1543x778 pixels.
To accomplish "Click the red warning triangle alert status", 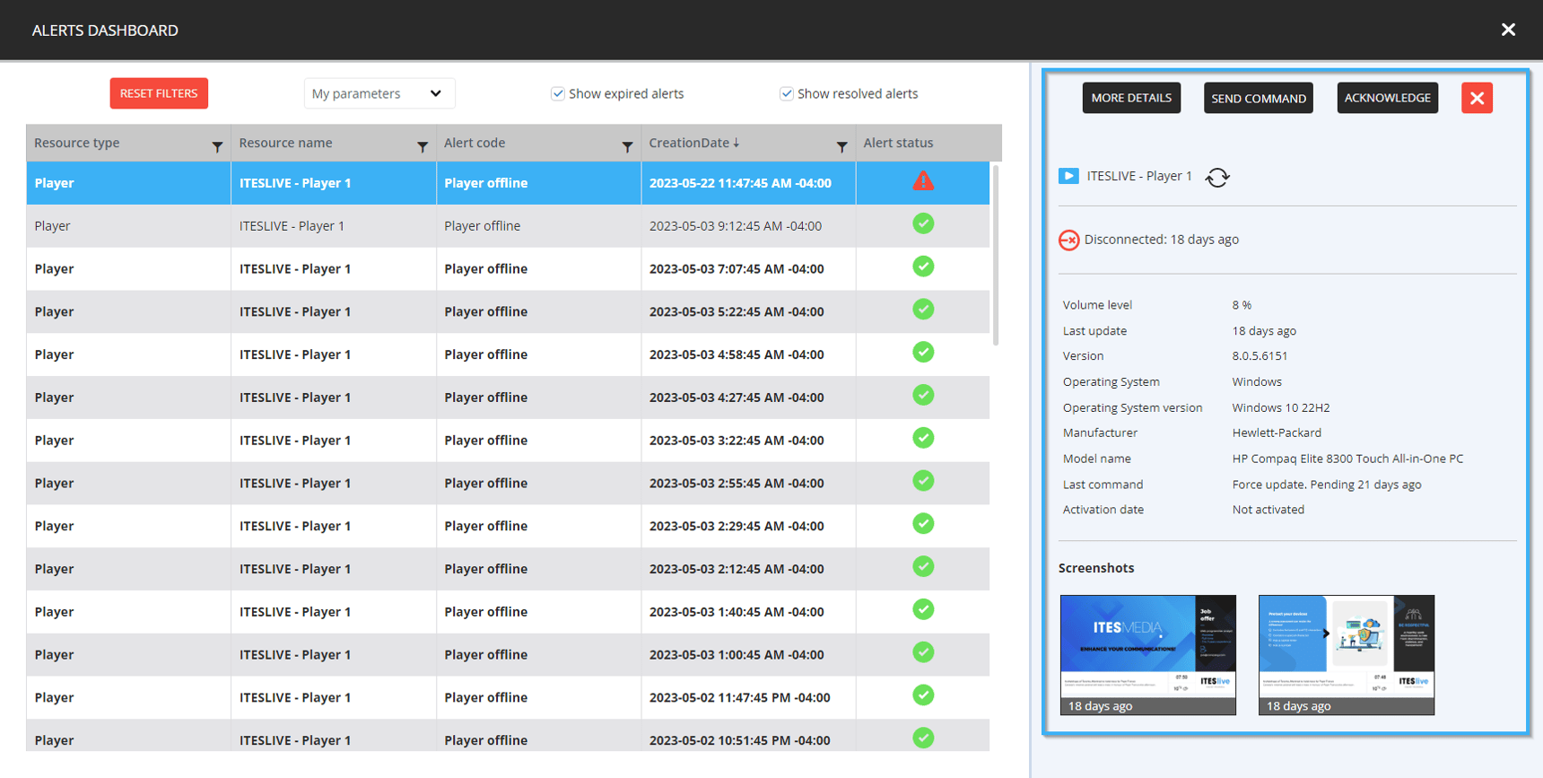I will (x=923, y=181).
